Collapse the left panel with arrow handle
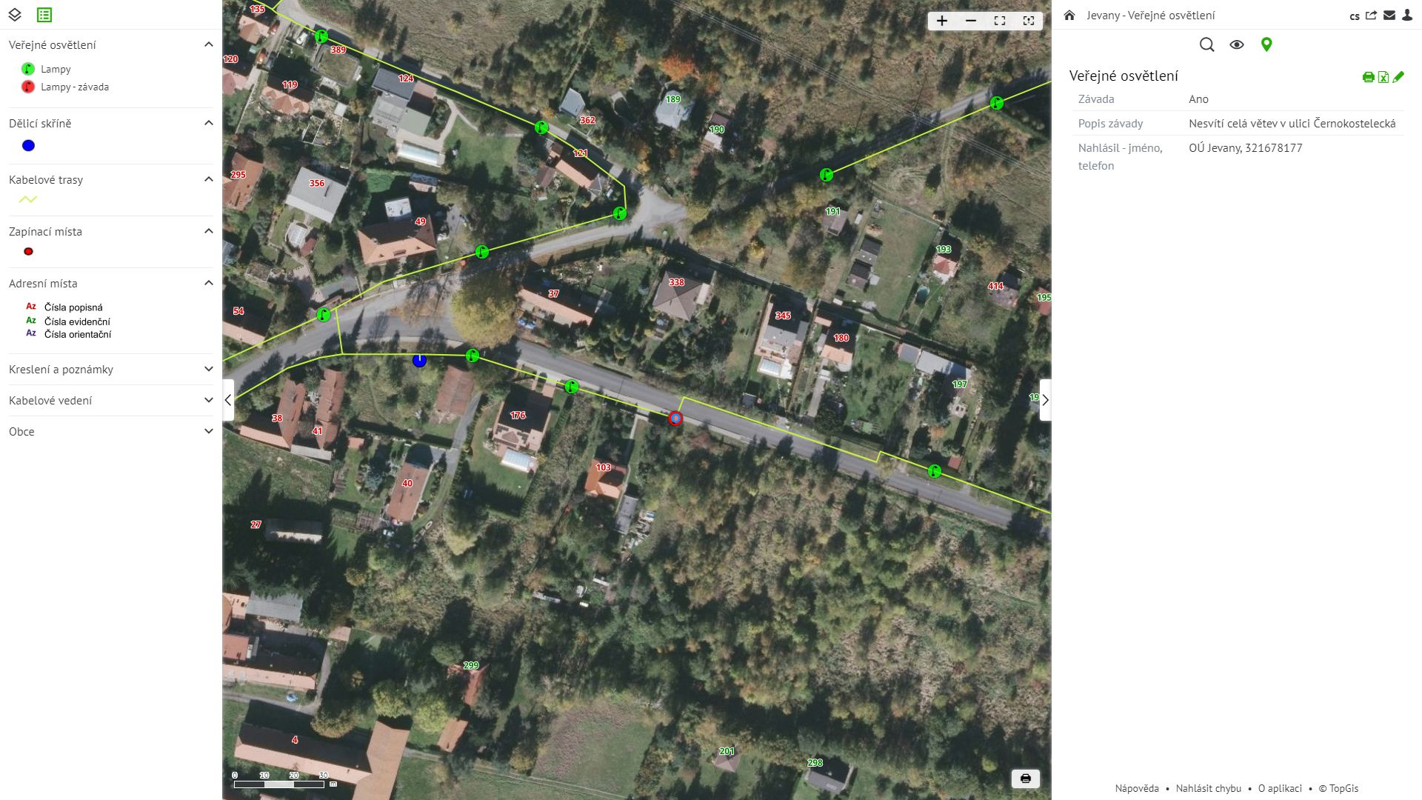 point(228,400)
